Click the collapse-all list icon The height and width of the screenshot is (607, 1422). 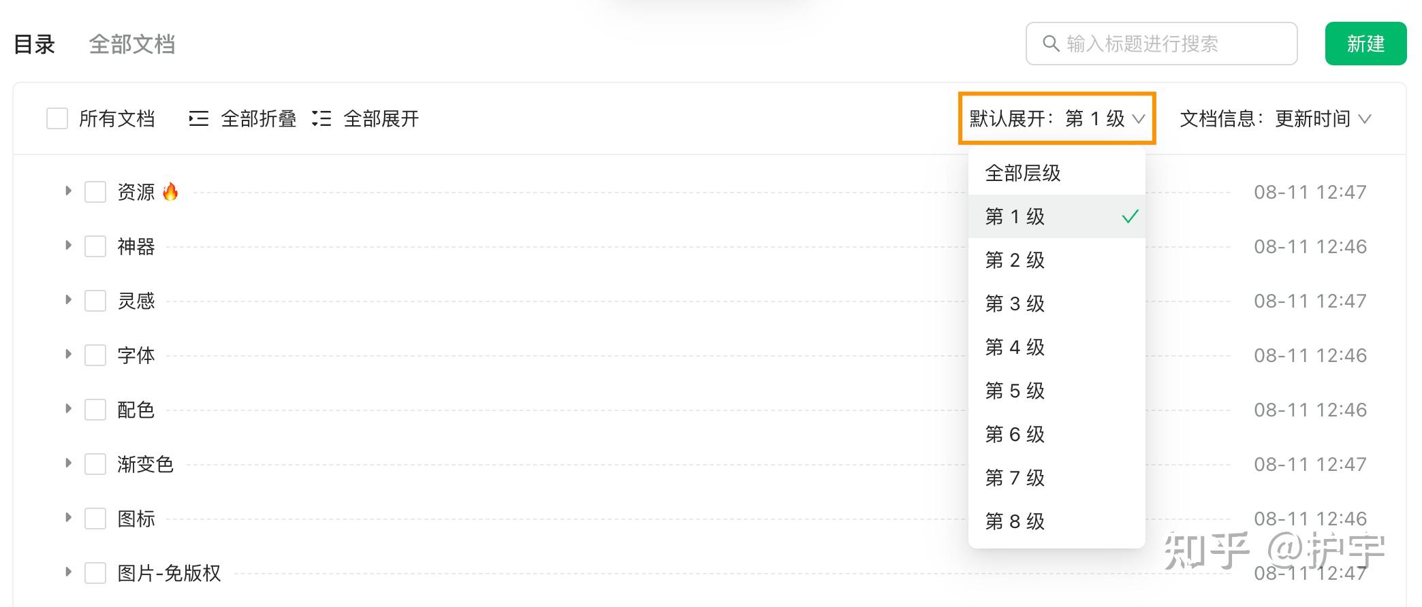(x=198, y=119)
